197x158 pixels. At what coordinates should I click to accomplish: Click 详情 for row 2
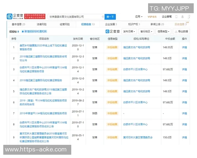(x=184, y=58)
